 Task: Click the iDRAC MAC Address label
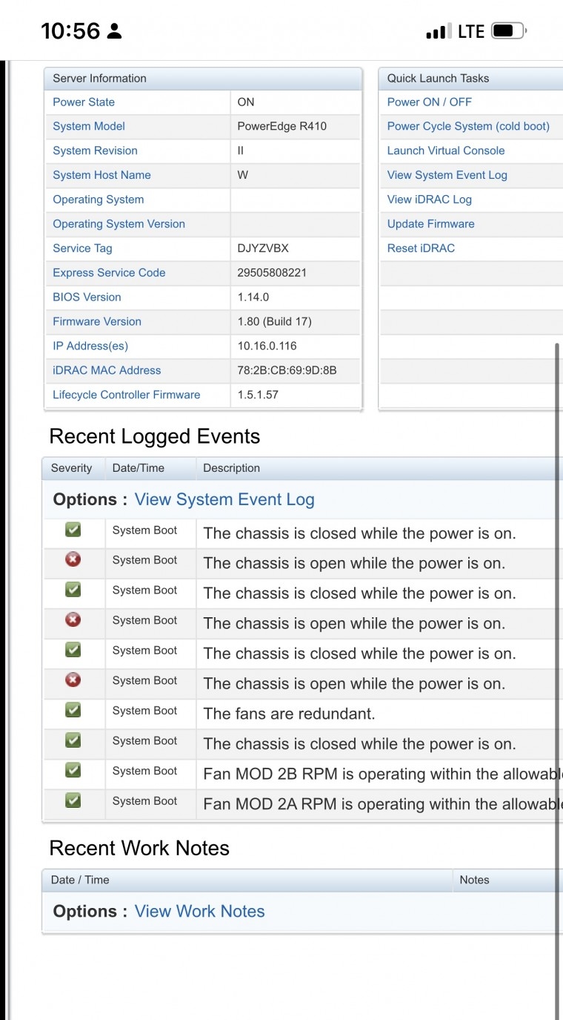tap(107, 370)
